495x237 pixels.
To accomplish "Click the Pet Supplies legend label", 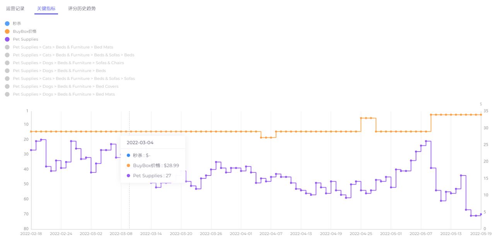I will click(26, 39).
